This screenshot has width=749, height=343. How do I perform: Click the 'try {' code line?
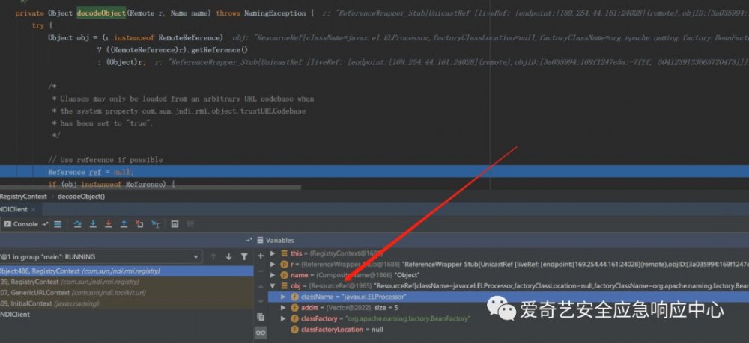[x=43, y=25]
